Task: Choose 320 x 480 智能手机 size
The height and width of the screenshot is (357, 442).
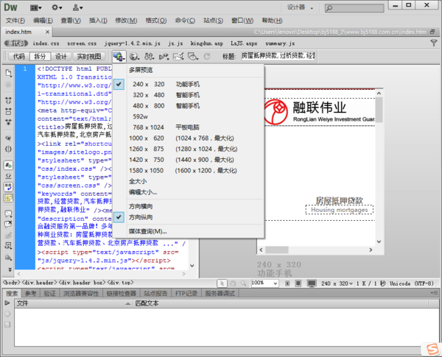Action: click(189, 95)
